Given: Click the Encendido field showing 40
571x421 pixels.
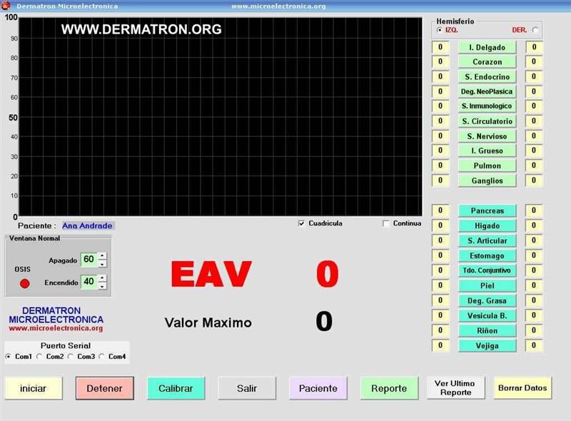Looking at the screenshot, I should [x=89, y=282].
